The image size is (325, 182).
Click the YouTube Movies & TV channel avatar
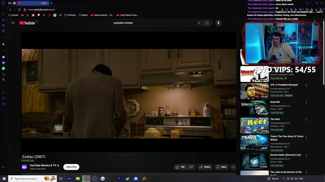[x=24, y=167]
